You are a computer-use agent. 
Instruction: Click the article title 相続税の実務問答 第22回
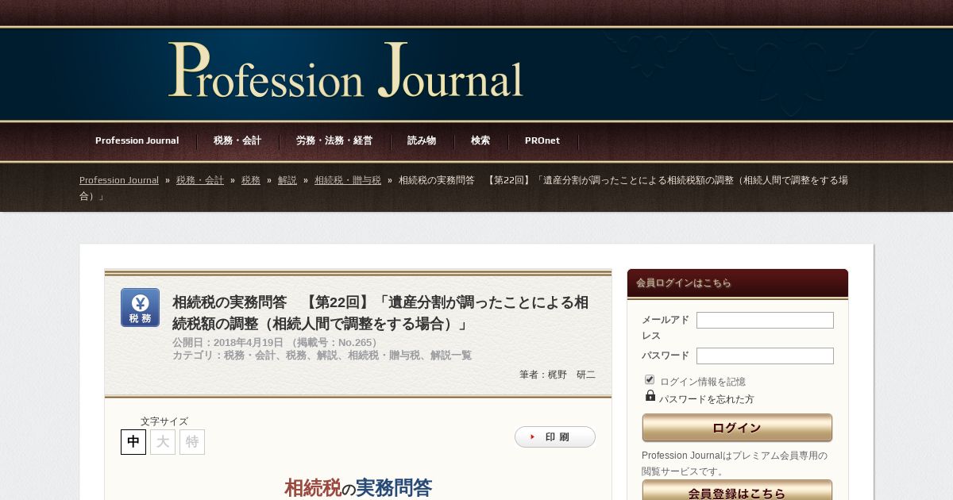pos(380,313)
